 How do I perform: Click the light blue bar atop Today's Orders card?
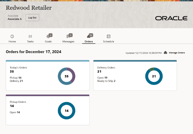48,61
